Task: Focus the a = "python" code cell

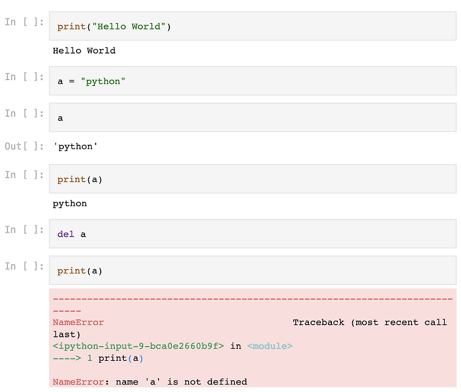Action: [252, 81]
